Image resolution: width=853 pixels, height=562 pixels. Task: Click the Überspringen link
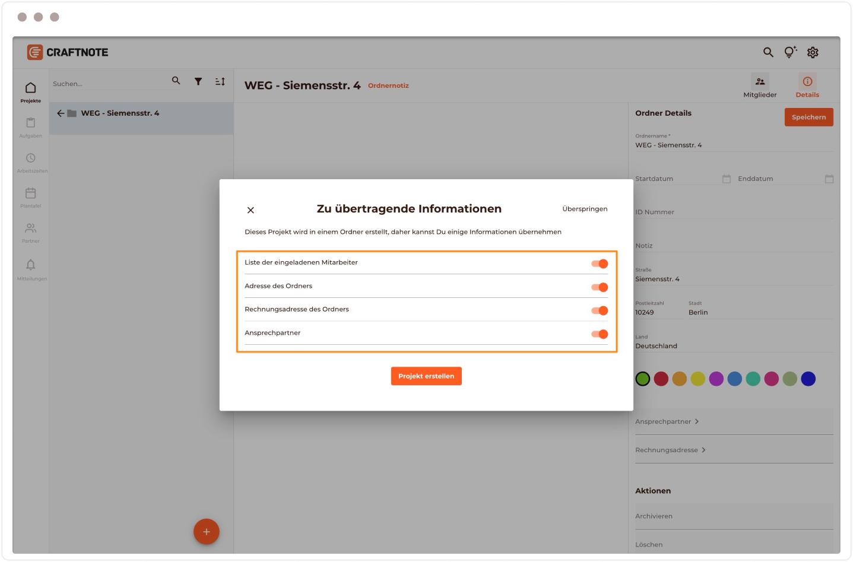point(585,209)
